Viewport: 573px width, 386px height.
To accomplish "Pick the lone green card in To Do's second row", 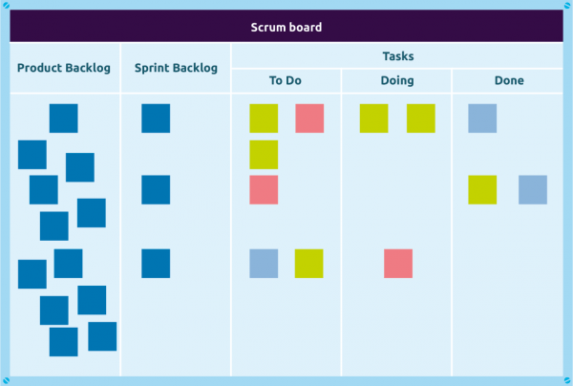I will [x=264, y=154].
